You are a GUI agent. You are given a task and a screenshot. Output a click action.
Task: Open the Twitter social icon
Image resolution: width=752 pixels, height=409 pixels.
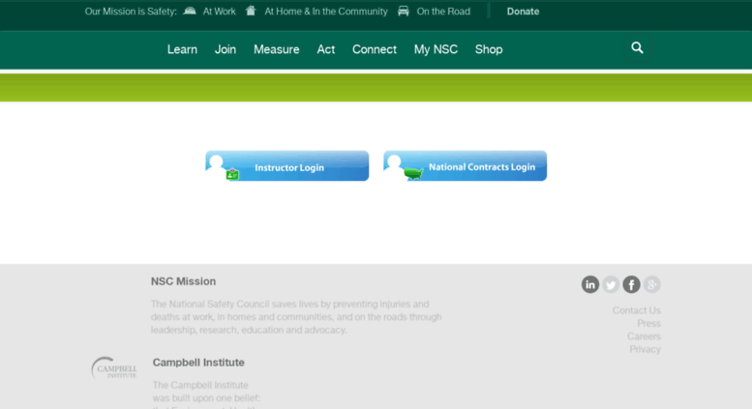tap(611, 284)
